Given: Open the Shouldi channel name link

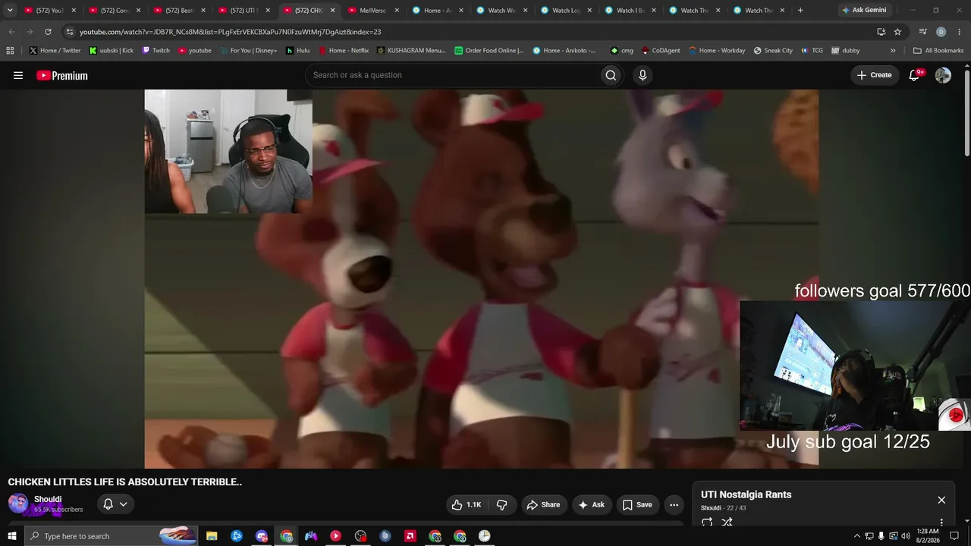Looking at the screenshot, I should tap(48, 499).
